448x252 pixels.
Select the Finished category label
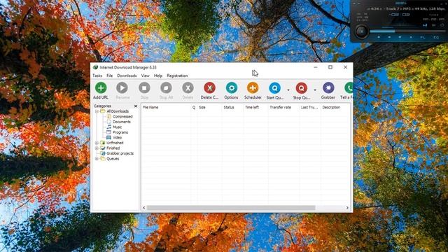[x=113, y=148]
